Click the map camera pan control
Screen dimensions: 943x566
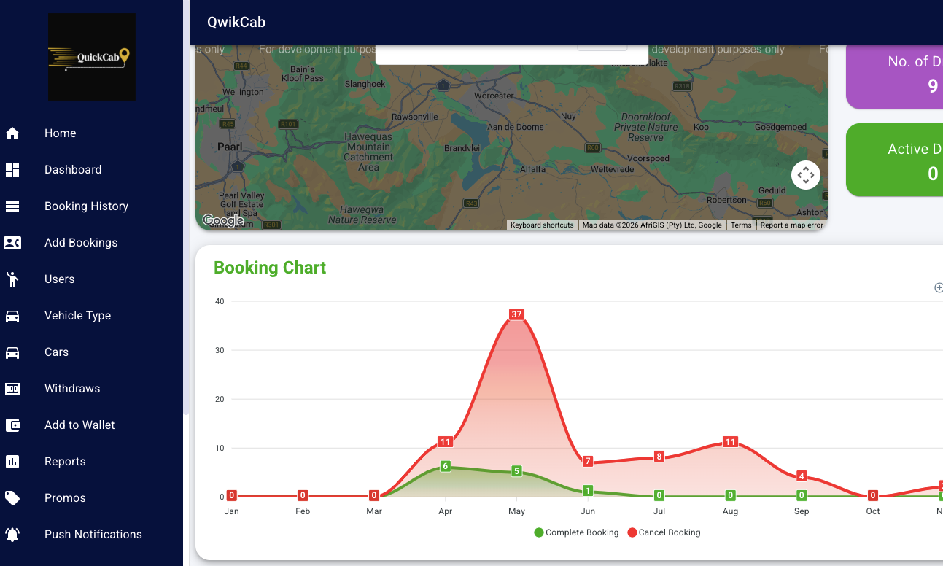coord(806,175)
